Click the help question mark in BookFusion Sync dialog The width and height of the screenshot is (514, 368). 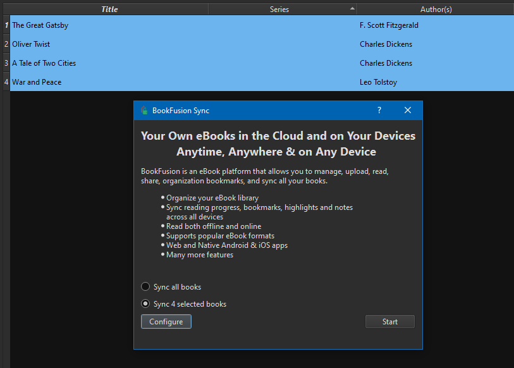tap(379, 110)
